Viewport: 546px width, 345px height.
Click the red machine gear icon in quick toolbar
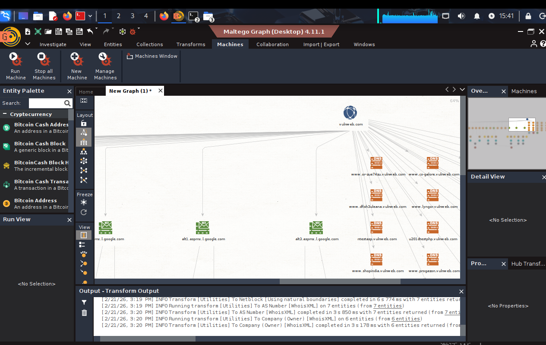[133, 31]
